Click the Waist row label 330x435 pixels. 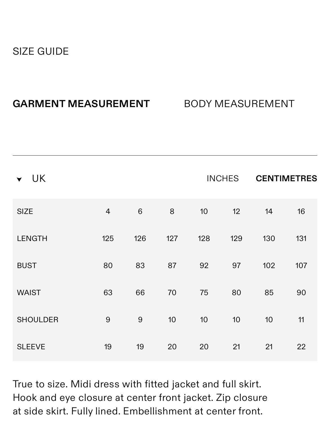click(x=29, y=293)
